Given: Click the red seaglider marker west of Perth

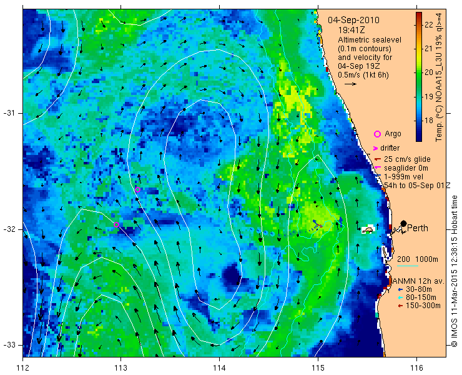Looking at the screenshot, I should point(320,226).
